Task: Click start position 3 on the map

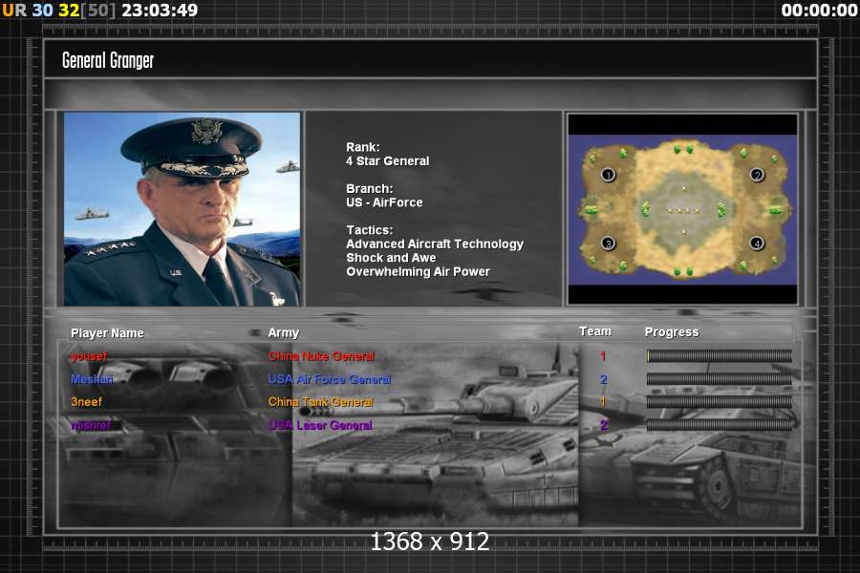Action: click(x=608, y=243)
